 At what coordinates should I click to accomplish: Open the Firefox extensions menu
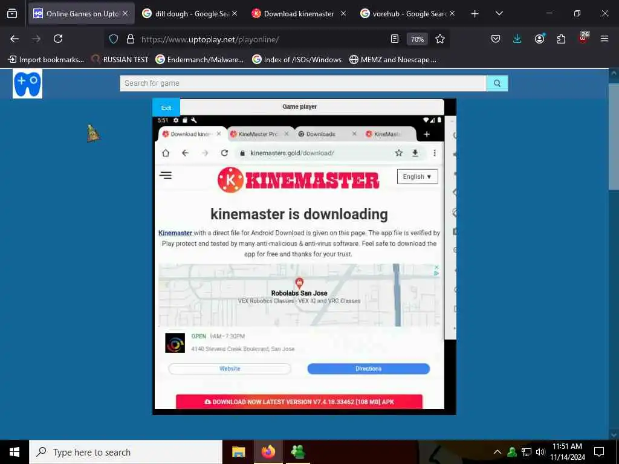(x=561, y=39)
